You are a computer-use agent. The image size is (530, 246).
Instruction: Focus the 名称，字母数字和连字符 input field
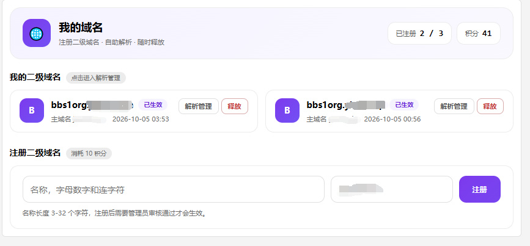pos(174,189)
